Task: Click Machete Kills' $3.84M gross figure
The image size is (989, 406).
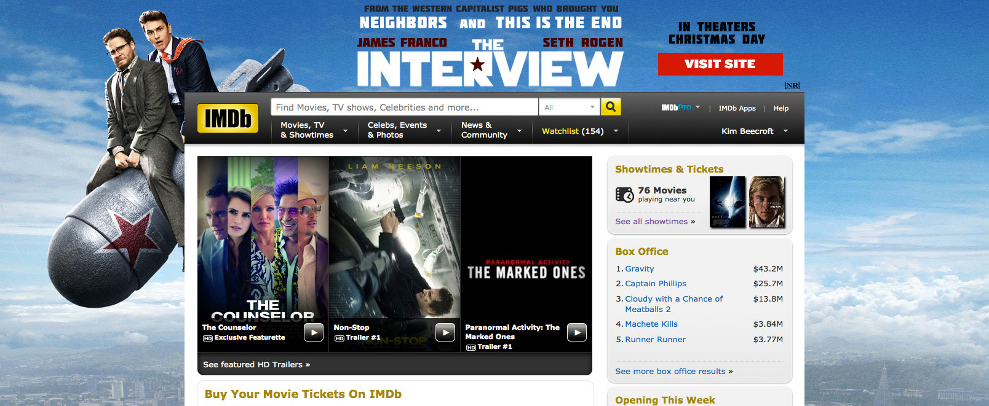Action: [x=768, y=324]
